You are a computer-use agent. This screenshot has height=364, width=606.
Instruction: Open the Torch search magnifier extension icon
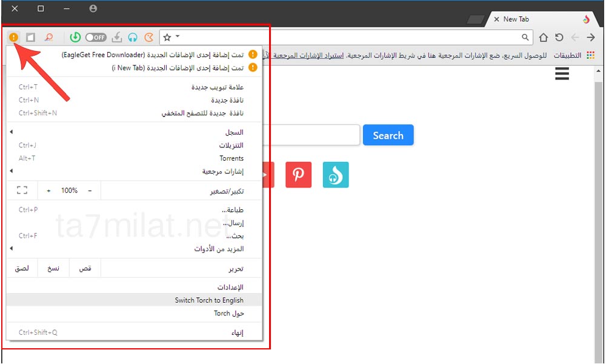pos(48,37)
